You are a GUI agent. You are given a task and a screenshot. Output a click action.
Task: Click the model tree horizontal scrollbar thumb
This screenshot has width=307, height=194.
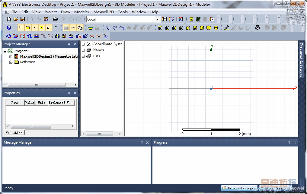pyautogui.click(x=99, y=134)
